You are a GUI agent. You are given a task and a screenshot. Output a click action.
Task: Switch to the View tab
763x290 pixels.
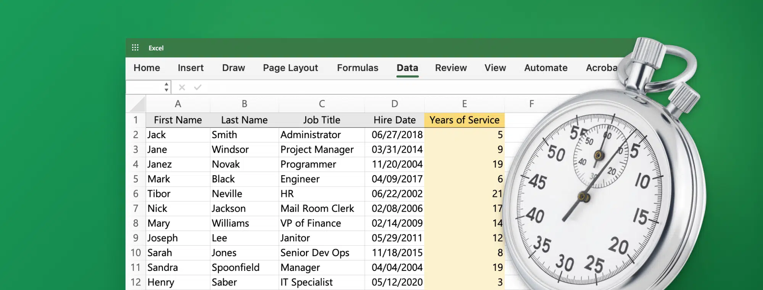[495, 68]
